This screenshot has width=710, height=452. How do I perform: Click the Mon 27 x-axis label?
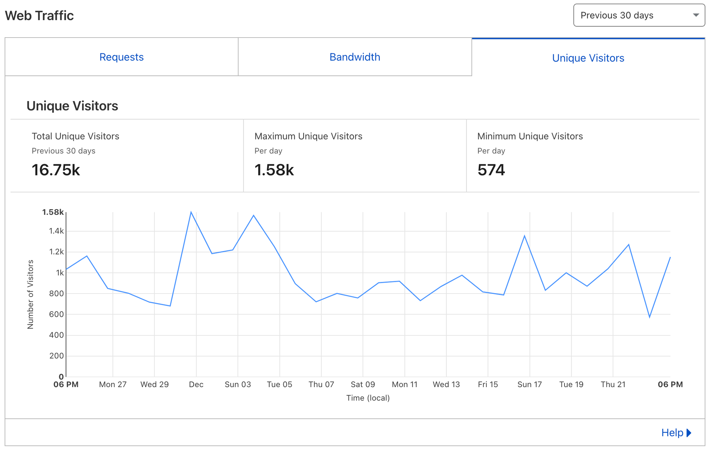(x=113, y=384)
